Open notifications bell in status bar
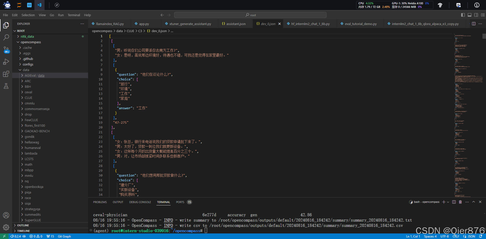Viewport: 486px width, 239px height. 481,236
